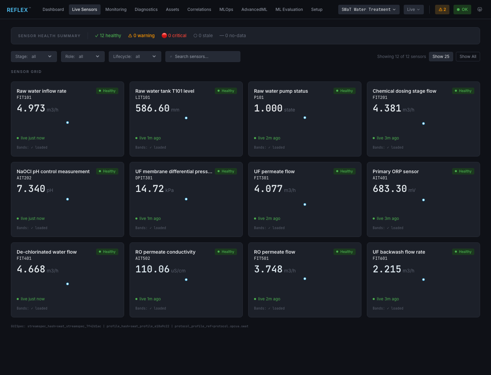Select the Raw water pump status card title
Screen dimensions: 491x375
[x=281, y=91]
